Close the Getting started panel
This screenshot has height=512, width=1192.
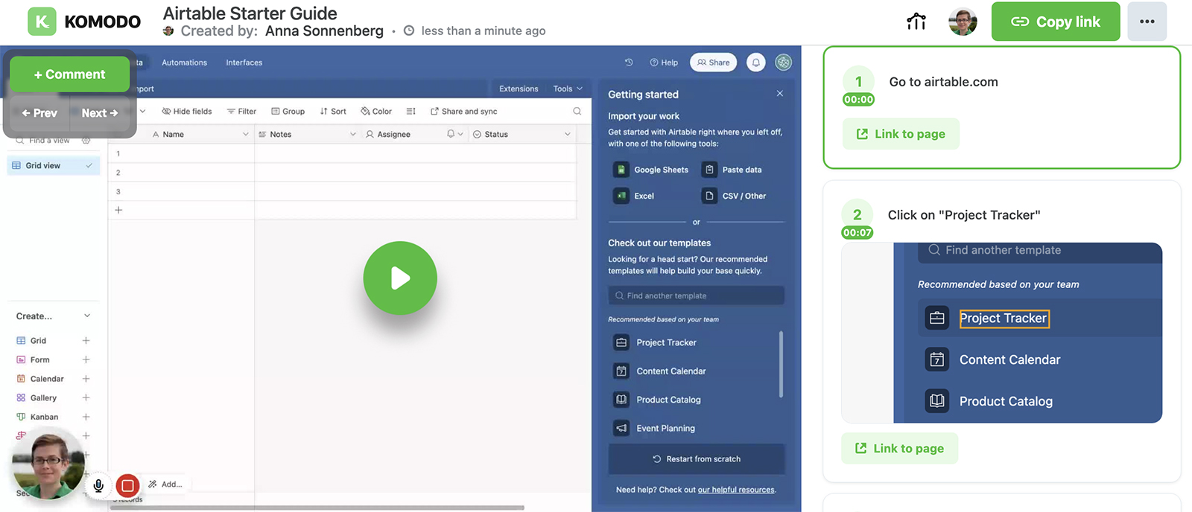pyautogui.click(x=780, y=94)
